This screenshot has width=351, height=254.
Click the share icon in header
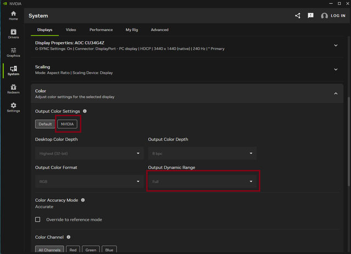tap(297, 16)
